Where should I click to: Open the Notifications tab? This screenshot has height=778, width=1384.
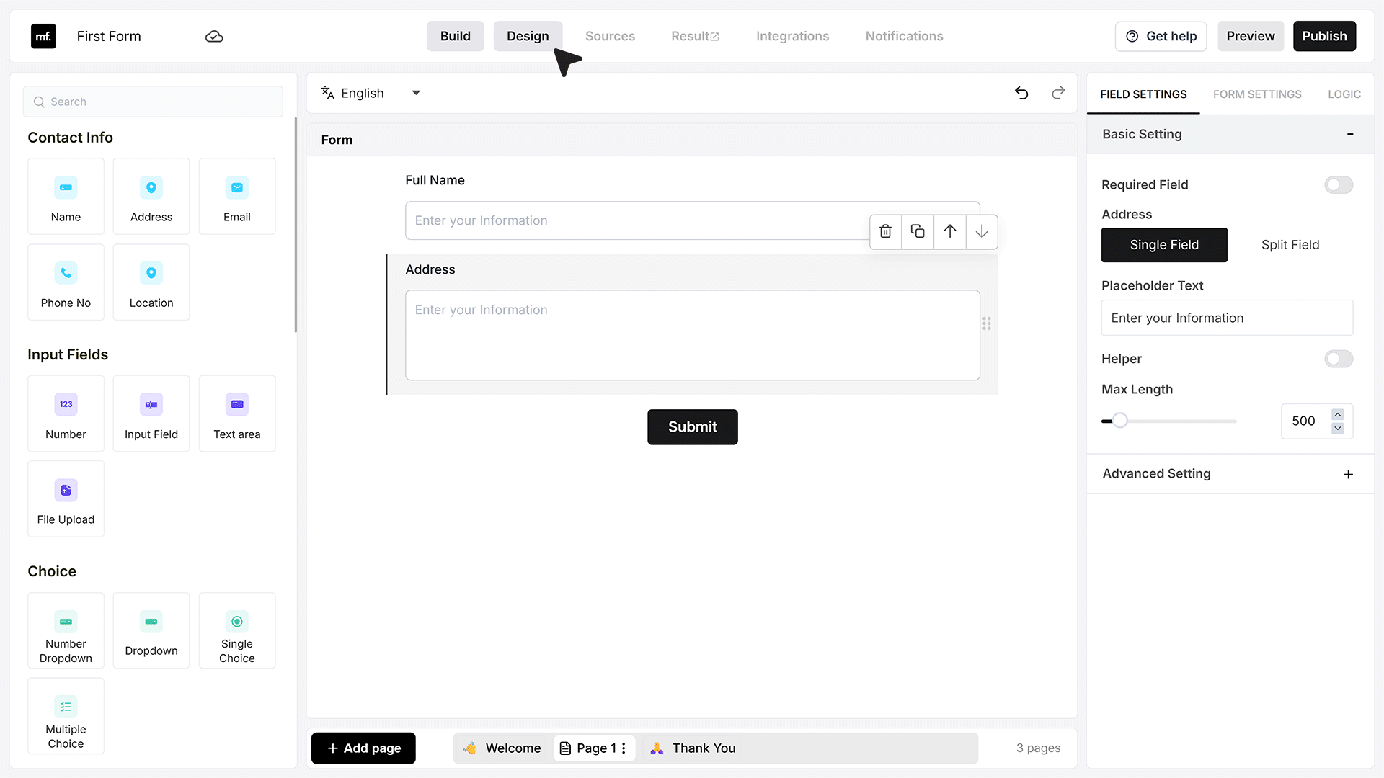pyautogui.click(x=904, y=36)
